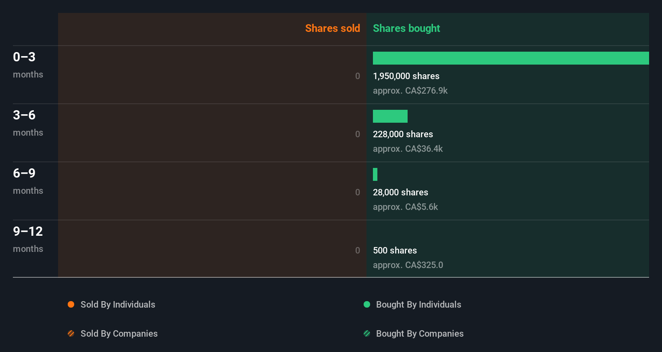This screenshot has height=352, width=662.
Task: Click the striped Sold By Companies icon
Action: click(x=71, y=333)
